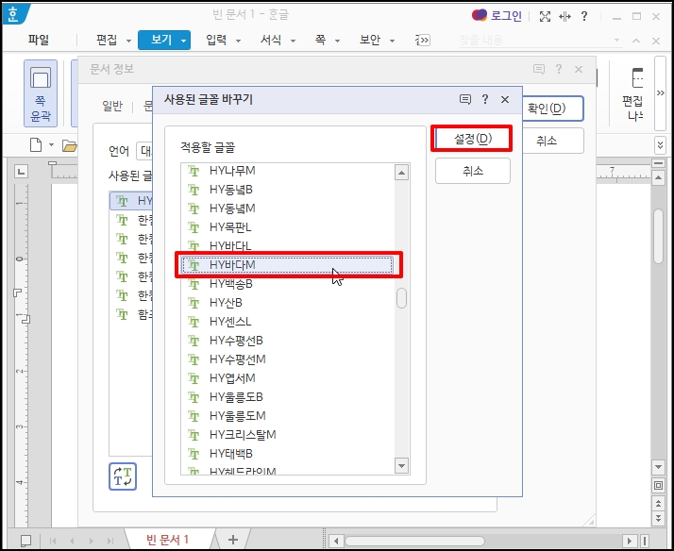674x551 pixels.
Task: Click the ruler tab-type icon
Action: coord(21,172)
